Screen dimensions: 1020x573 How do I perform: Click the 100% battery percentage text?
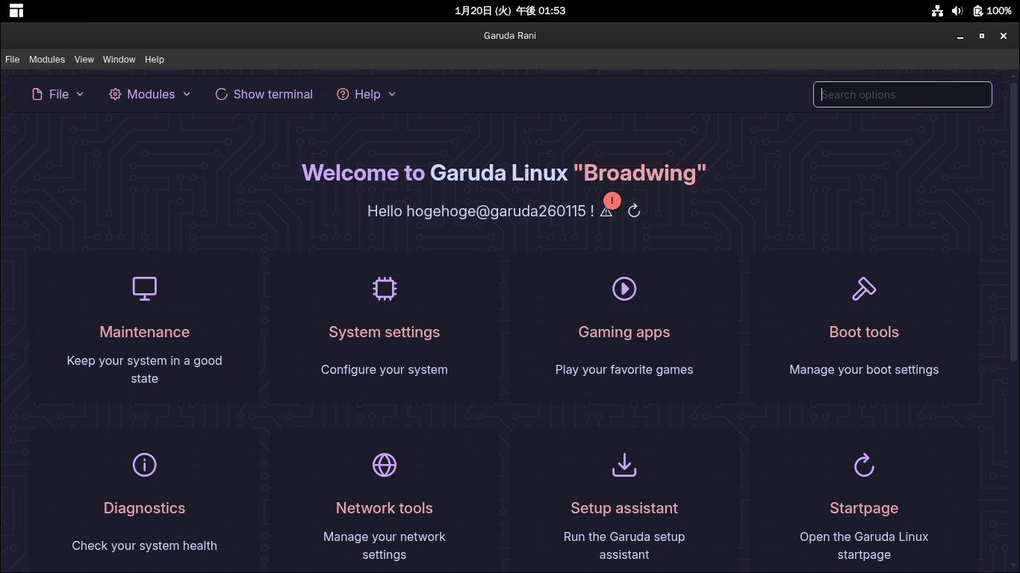point(999,10)
